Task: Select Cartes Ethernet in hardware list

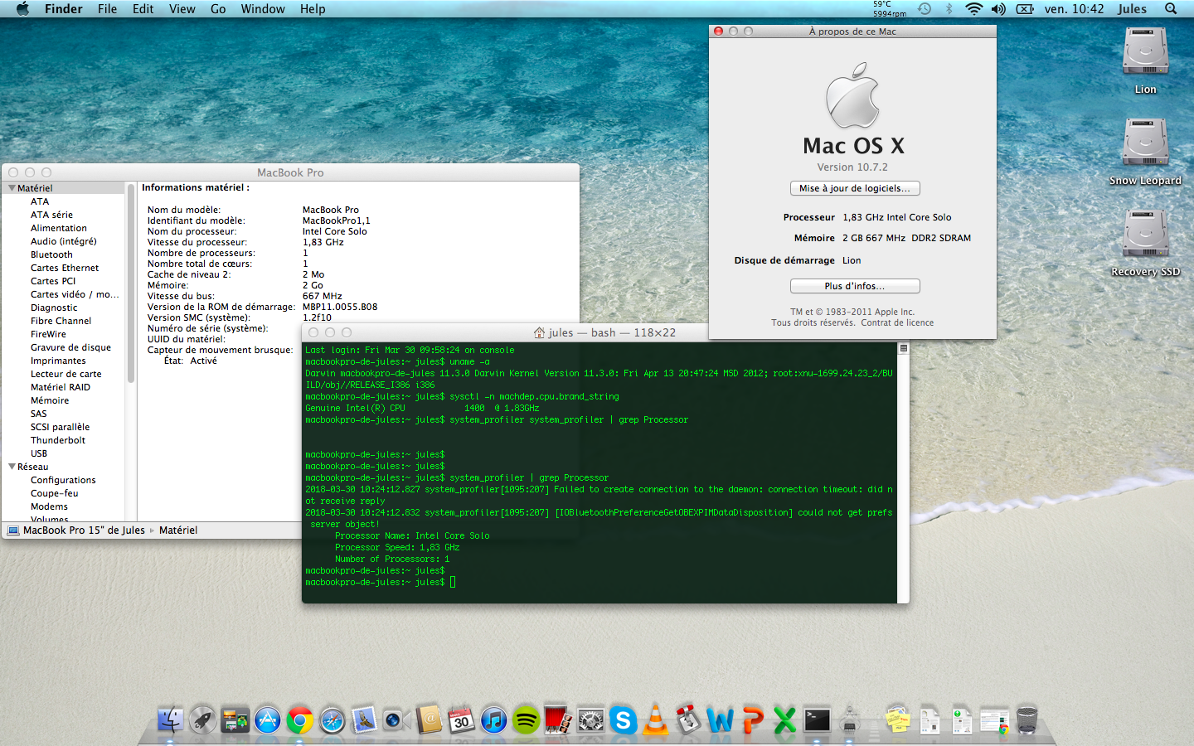Action: pos(65,268)
